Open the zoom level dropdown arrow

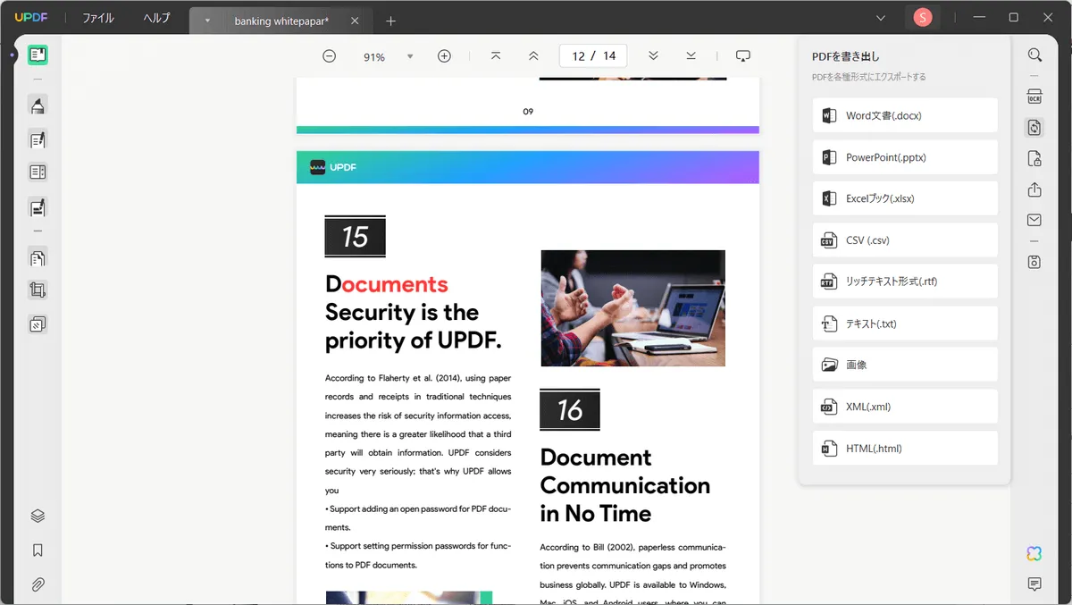[410, 56]
